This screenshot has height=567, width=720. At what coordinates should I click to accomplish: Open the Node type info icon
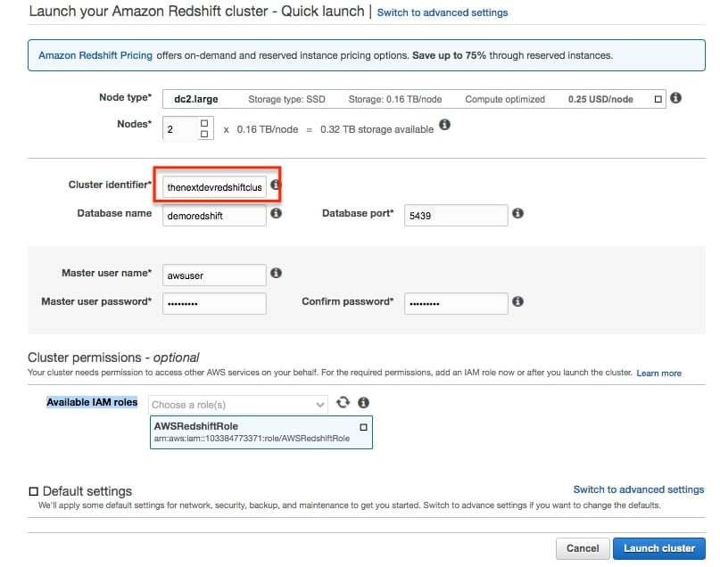[675, 98]
